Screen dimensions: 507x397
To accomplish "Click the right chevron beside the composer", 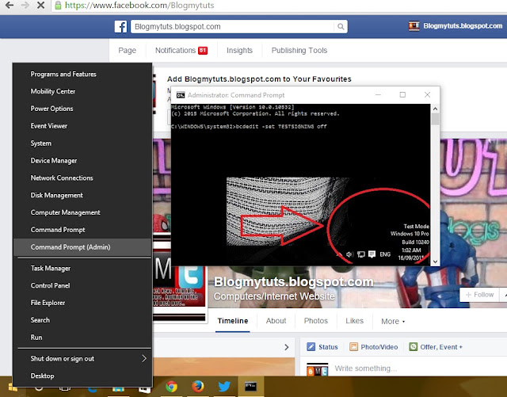I will coord(287,347).
